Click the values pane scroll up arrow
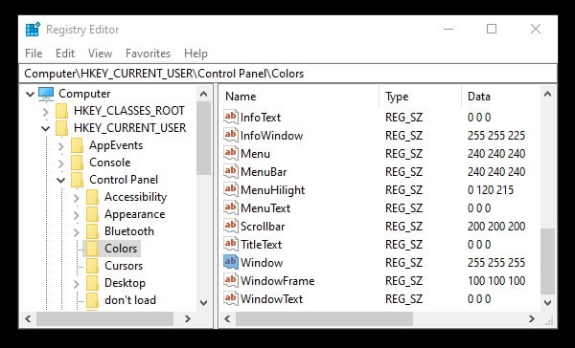 pos(547,94)
